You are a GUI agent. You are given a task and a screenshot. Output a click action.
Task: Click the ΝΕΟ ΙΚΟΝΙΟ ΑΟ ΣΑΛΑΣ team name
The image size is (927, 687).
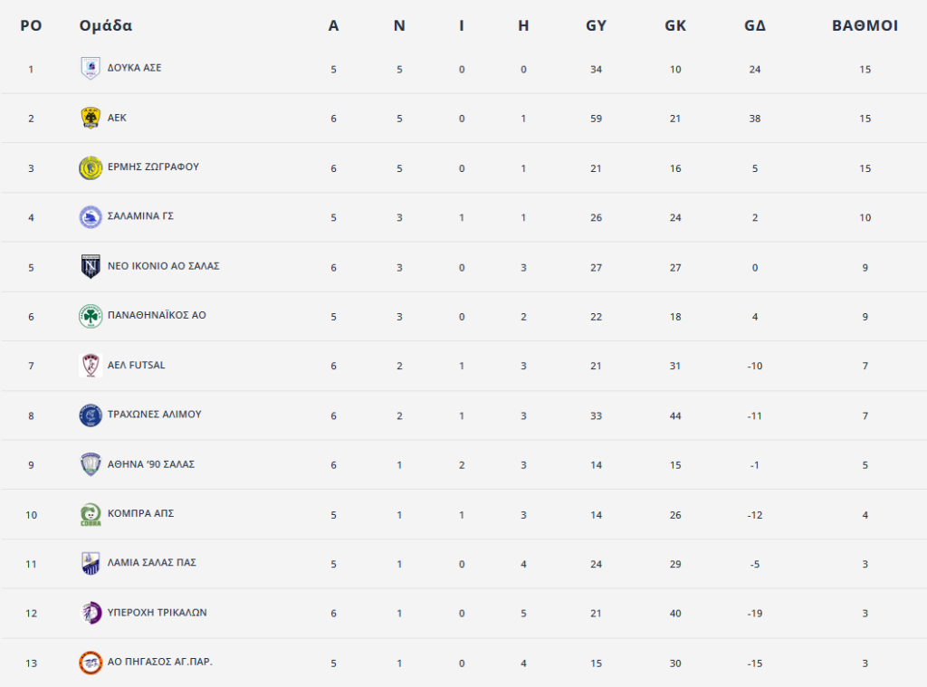click(x=163, y=266)
